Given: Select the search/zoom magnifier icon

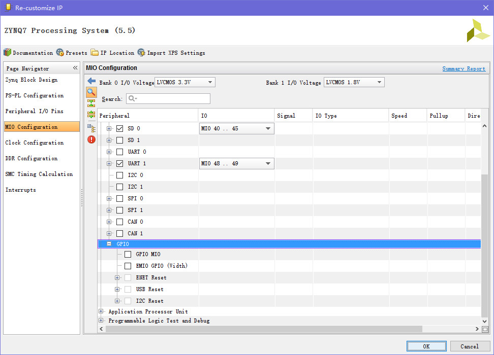Looking at the screenshot, I should 91,92.
